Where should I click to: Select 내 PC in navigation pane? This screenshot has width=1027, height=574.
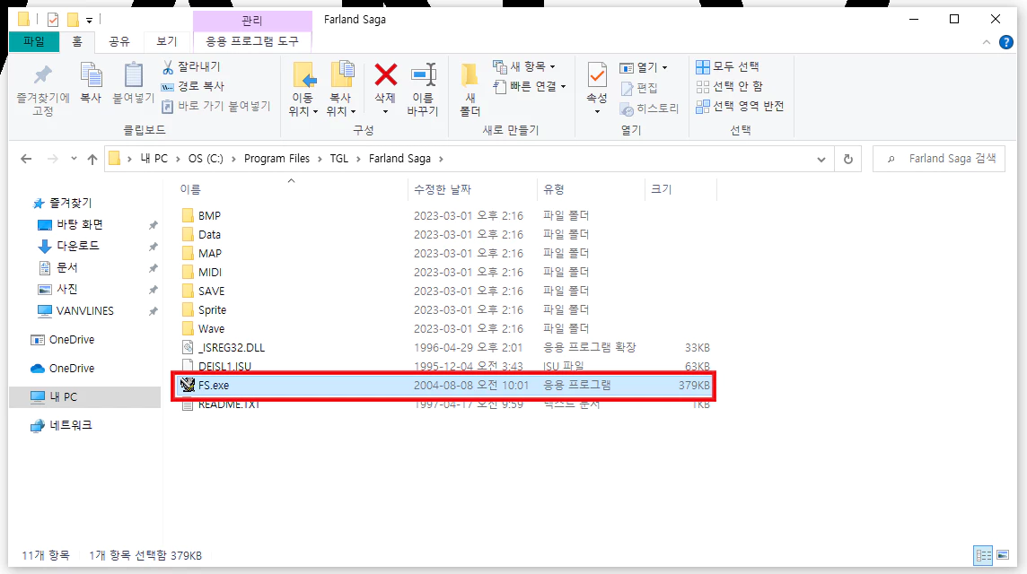[85, 396]
